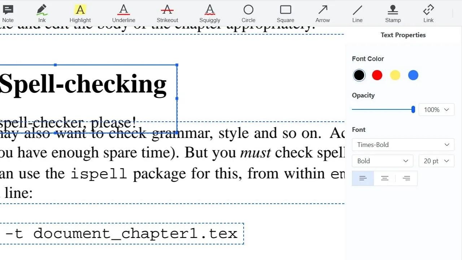
Task: Align text to the right
Action: click(406, 178)
